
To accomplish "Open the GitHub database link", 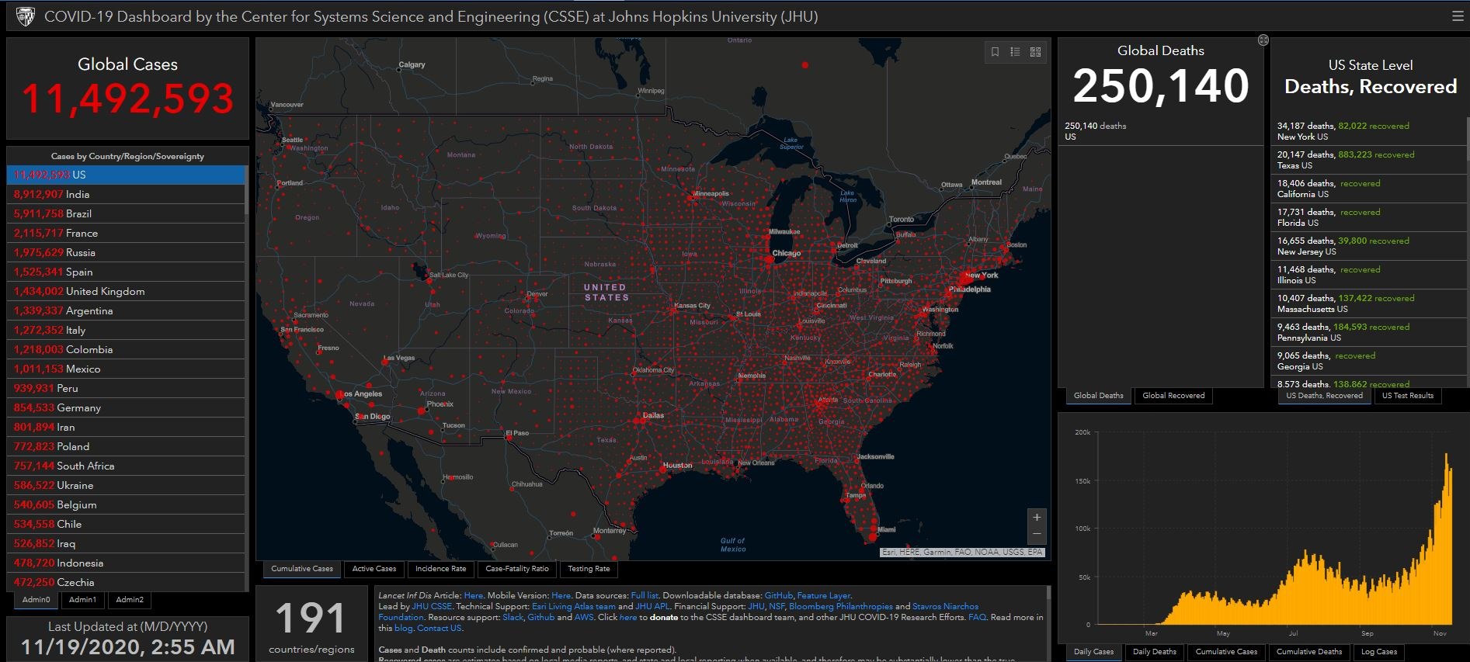I will pyautogui.click(x=779, y=595).
